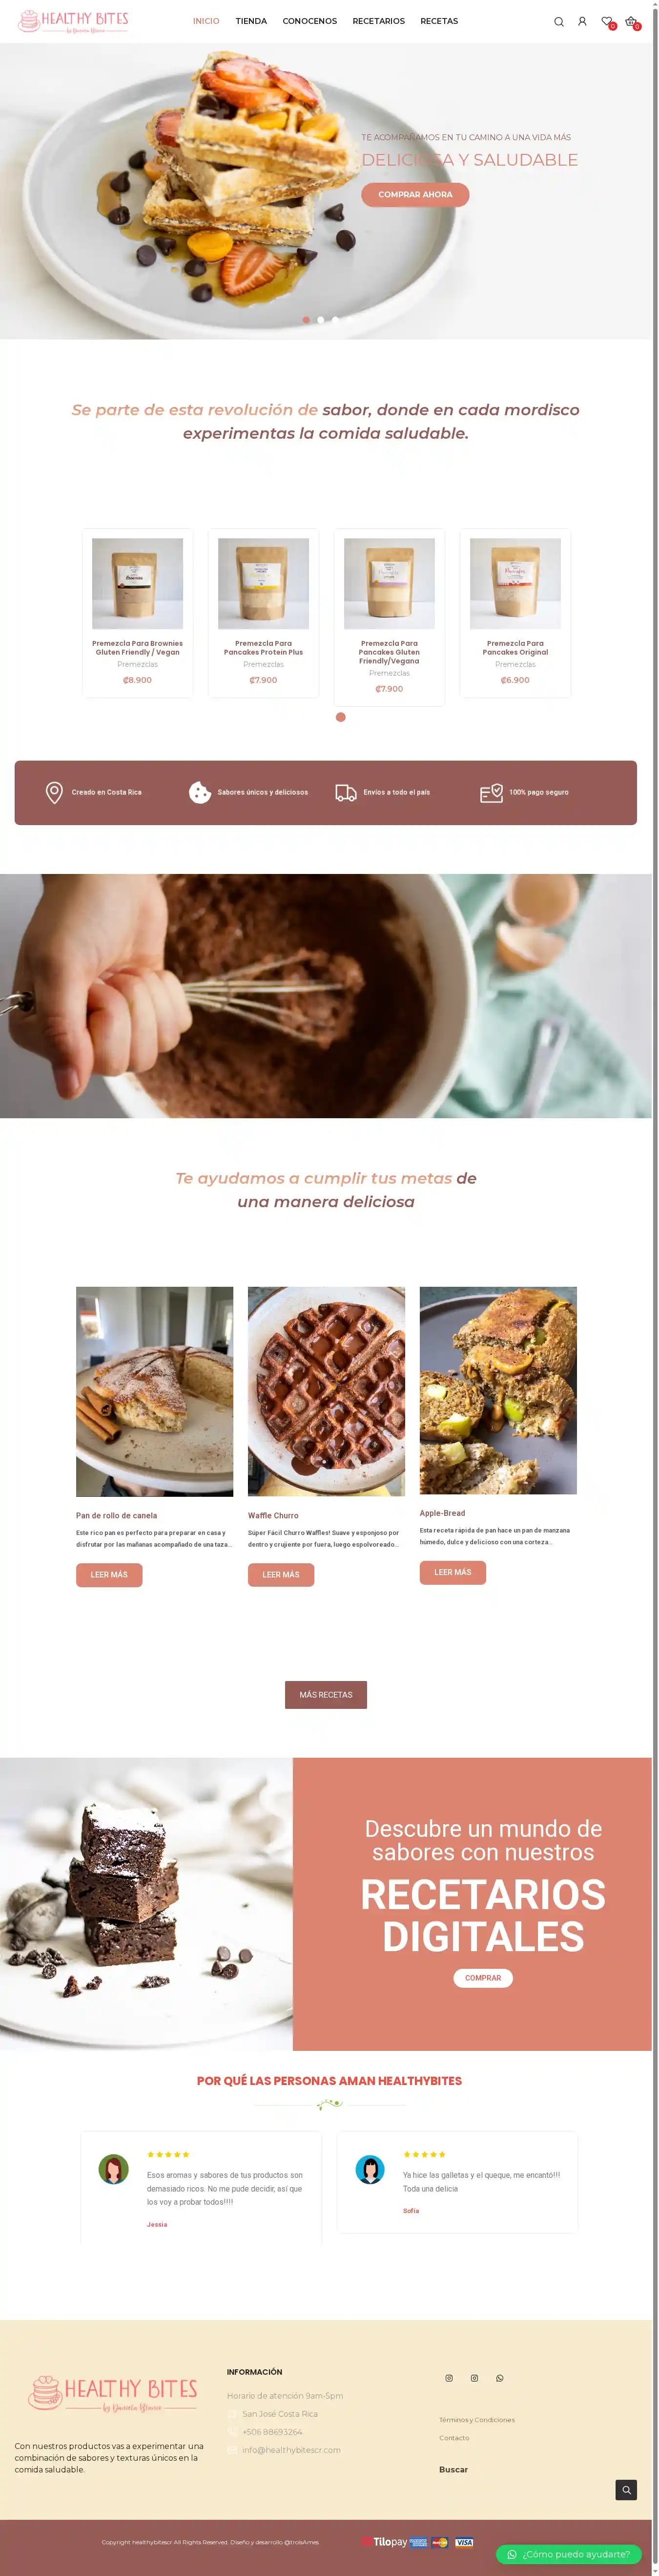Click the product carousel pagination dot
Screen dimensions: 659x2576
(341, 717)
